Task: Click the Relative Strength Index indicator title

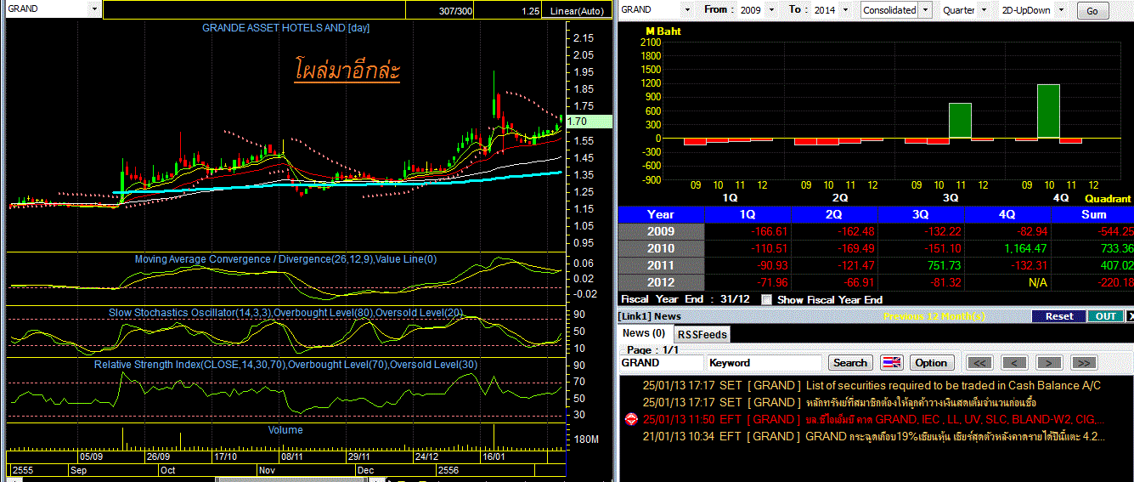Action: point(285,365)
